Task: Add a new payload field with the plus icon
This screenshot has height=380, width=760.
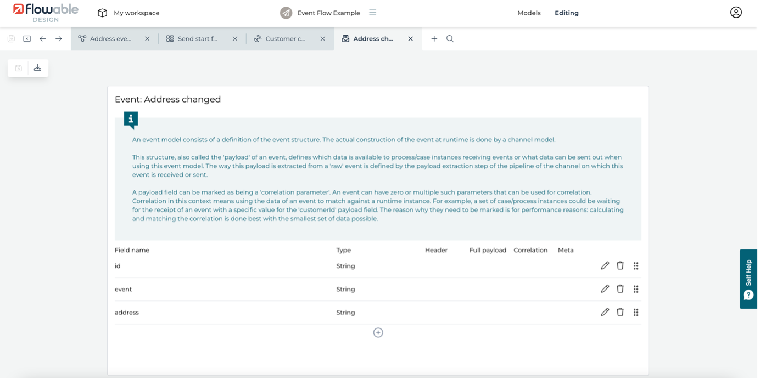Action: (x=378, y=333)
